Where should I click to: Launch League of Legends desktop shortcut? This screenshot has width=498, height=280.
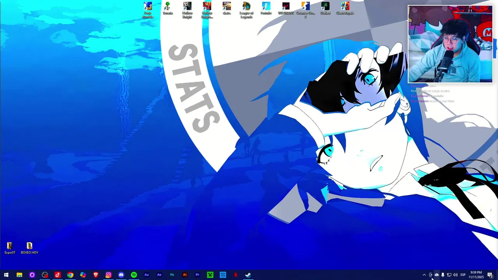click(246, 10)
